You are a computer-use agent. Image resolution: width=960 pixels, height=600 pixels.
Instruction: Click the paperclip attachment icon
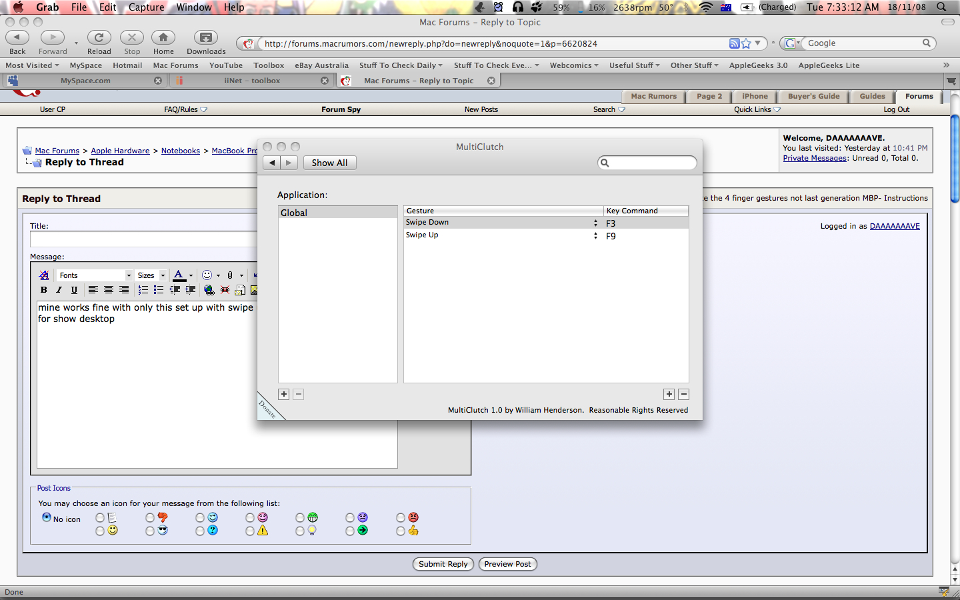(x=230, y=275)
